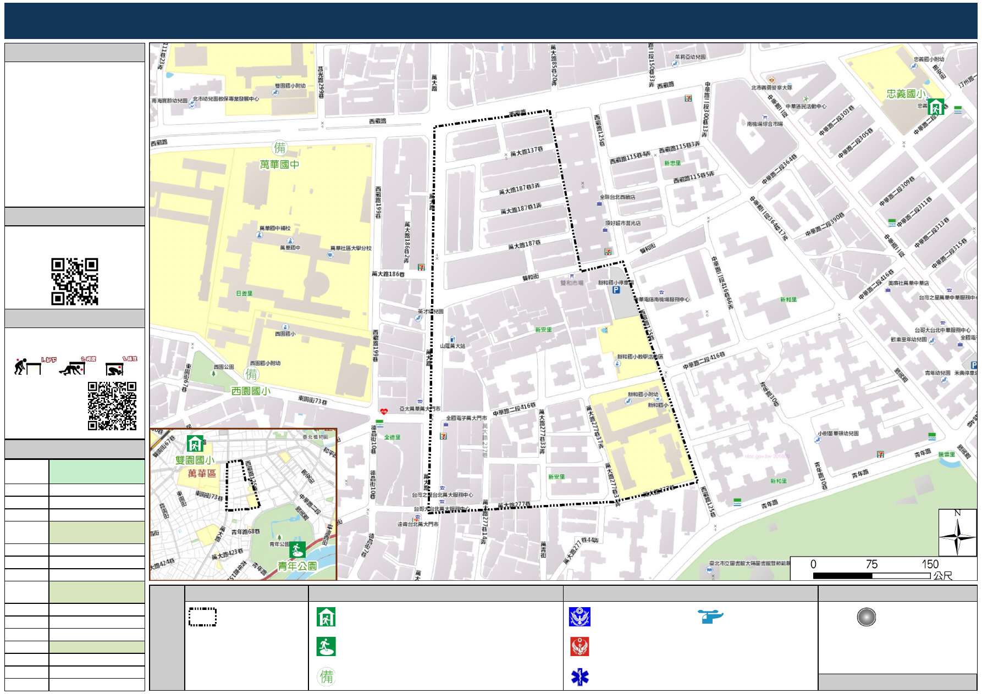
Task: Click the 萬華區 label in the inset map
Action: [202, 474]
